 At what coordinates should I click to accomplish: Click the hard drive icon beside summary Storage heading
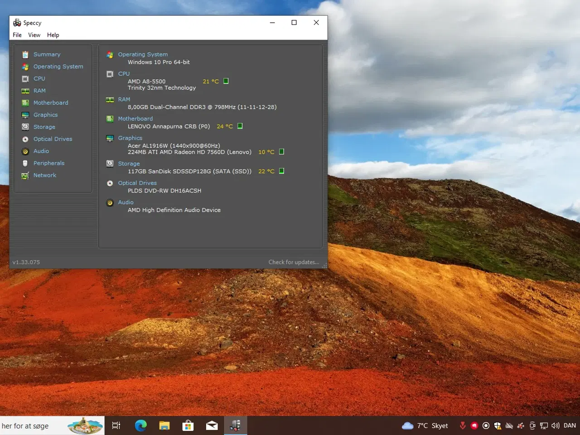pyautogui.click(x=110, y=164)
